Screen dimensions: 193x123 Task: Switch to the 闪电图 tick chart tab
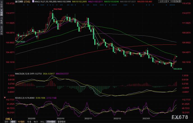(1, 20)
